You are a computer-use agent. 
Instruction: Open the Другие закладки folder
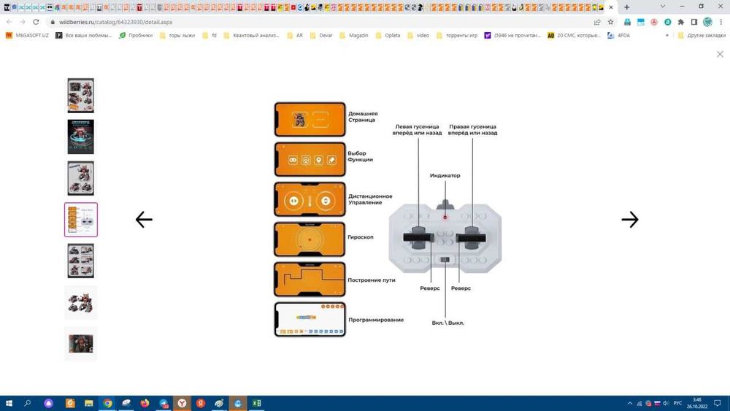pos(702,35)
